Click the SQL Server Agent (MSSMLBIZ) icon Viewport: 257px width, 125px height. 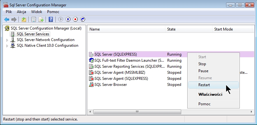pos(91,73)
